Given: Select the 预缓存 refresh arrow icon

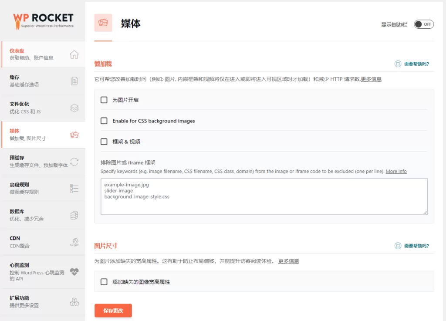Looking at the screenshot, I should (x=75, y=162).
